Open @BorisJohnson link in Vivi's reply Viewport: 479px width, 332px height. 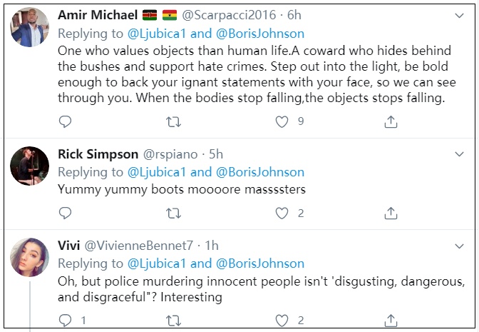259,263
